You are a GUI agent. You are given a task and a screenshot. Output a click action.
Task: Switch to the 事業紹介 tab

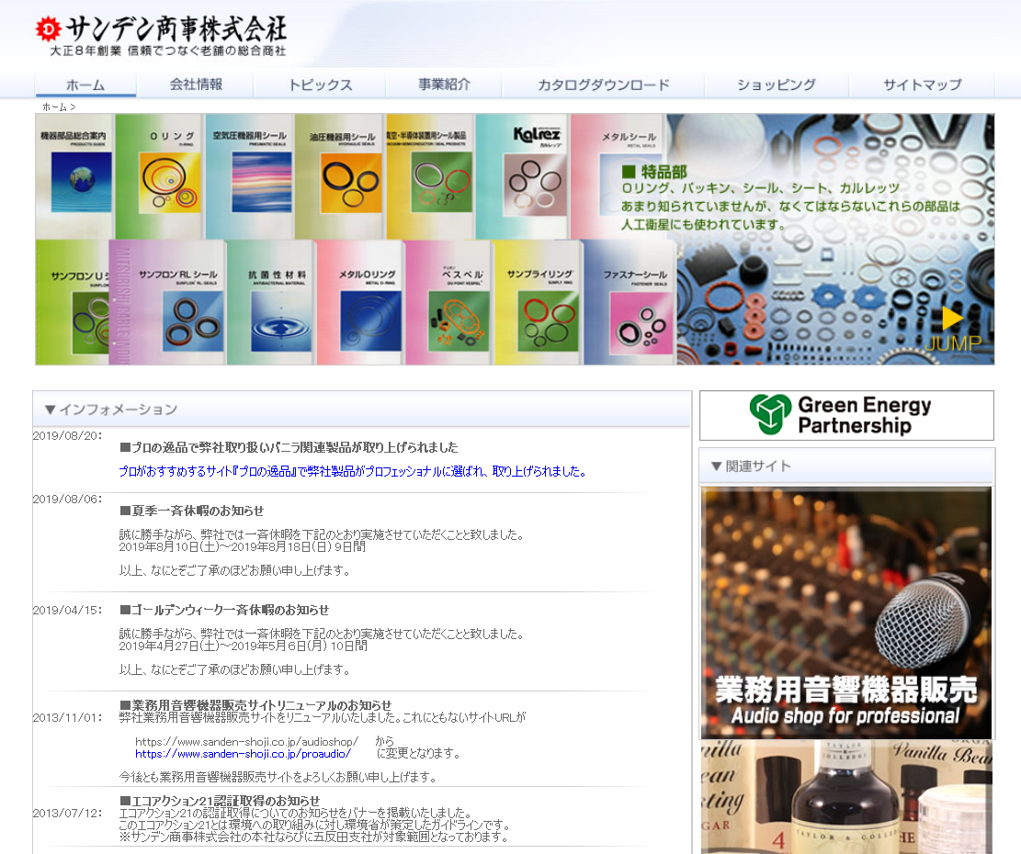click(444, 84)
